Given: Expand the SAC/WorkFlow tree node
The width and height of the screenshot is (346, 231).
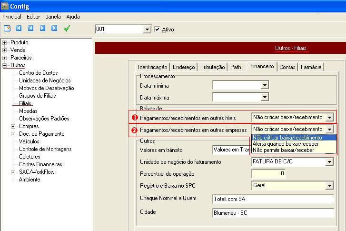Looking at the screenshot, I should [13, 172].
